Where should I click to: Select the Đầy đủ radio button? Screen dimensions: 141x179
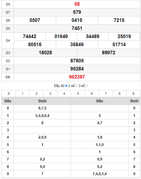tap(66, 86)
